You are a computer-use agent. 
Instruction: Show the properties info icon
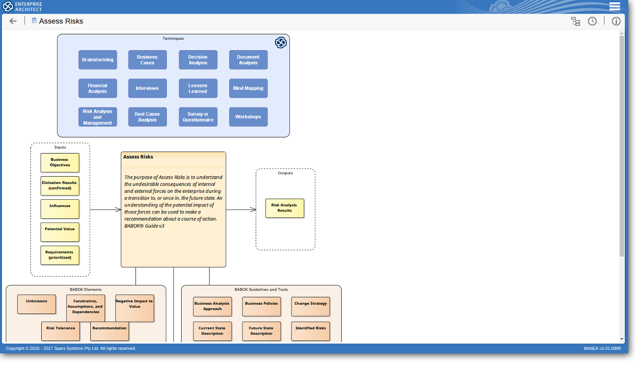pos(616,21)
